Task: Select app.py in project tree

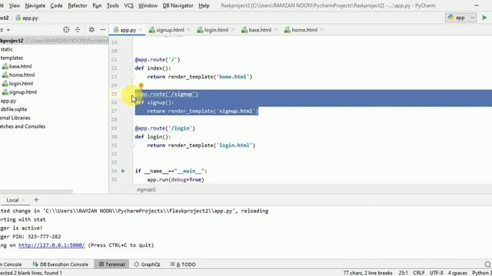Action: point(8,100)
